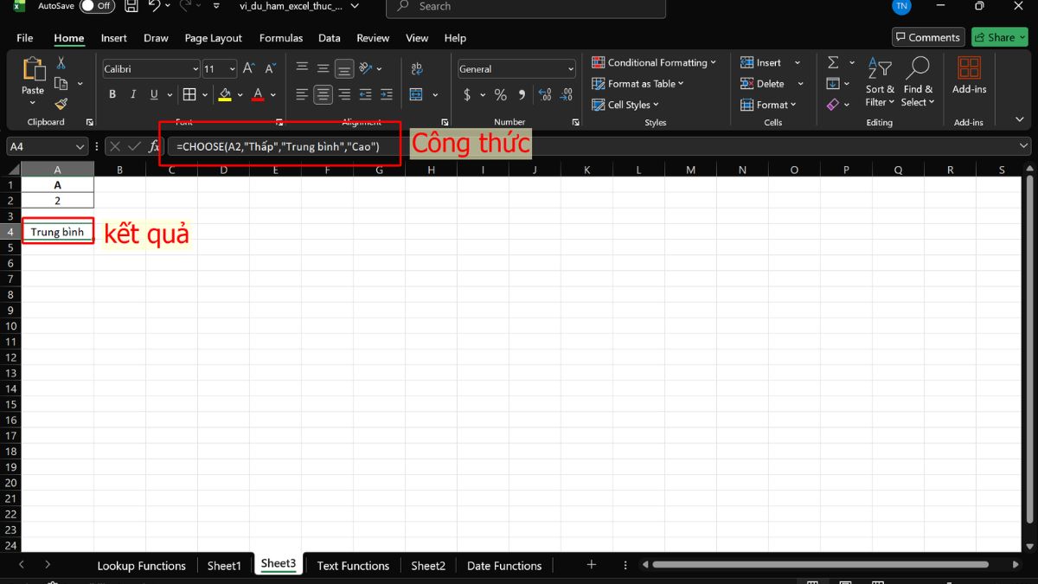
Task: Click the green Share button
Action: [999, 37]
